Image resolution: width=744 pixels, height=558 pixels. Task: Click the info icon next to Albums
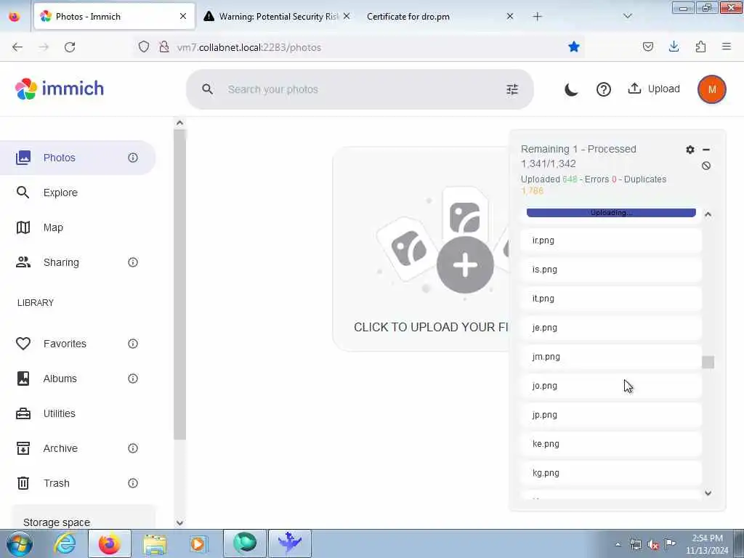point(133,379)
